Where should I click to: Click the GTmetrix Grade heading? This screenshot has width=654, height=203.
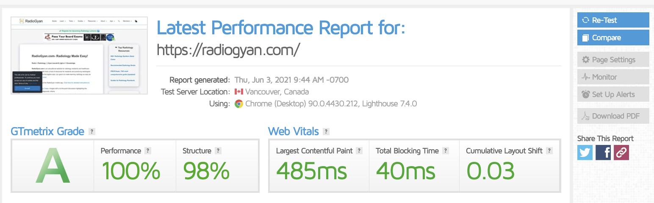pyautogui.click(x=47, y=131)
